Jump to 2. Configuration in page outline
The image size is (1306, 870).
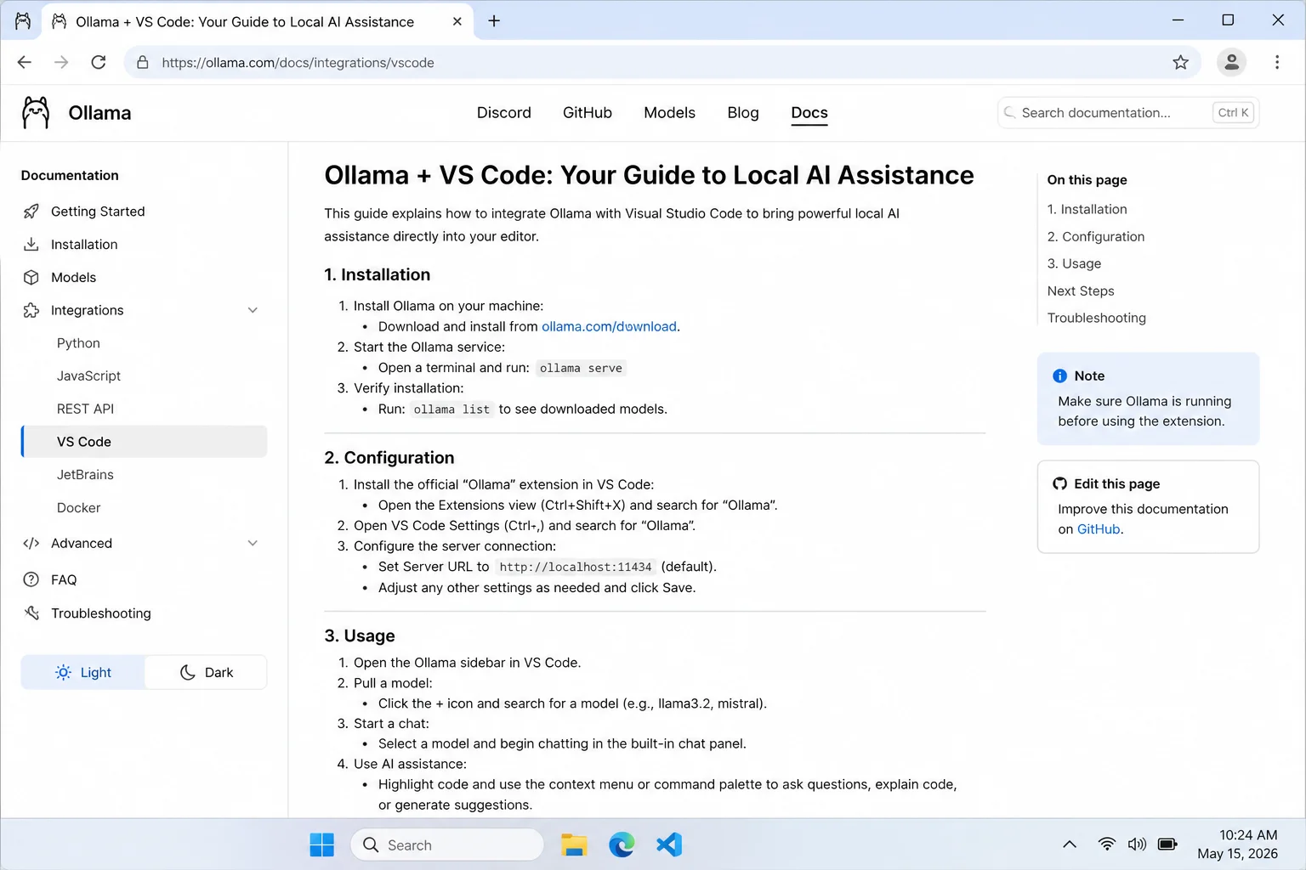point(1096,236)
